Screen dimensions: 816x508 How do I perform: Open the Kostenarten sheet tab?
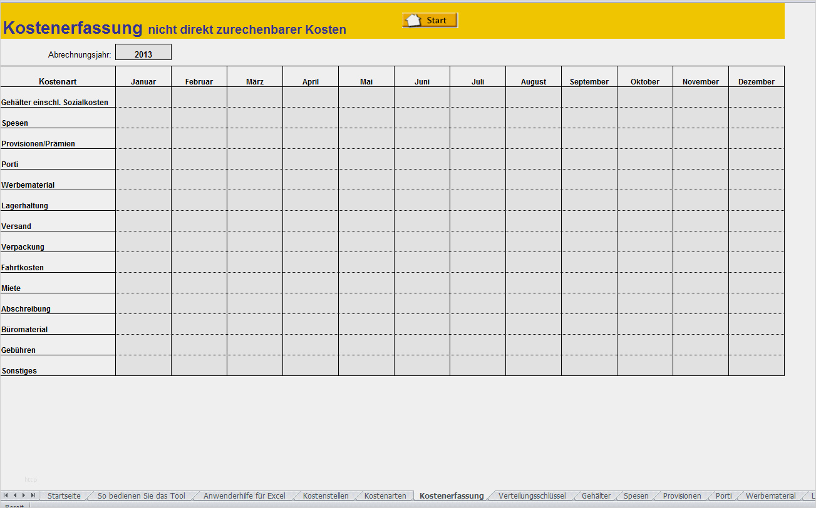coord(385,495)
